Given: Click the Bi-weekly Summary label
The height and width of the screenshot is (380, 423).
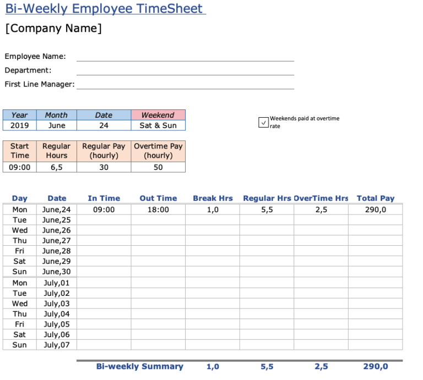Looking at the screenshot, I should pos(140,366).
